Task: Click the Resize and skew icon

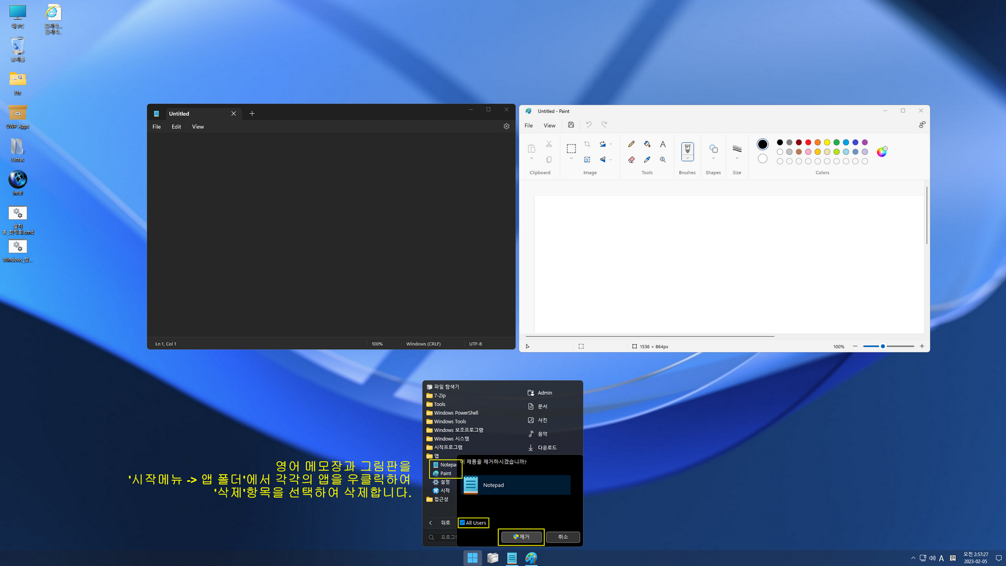Action: coord(587,160)
